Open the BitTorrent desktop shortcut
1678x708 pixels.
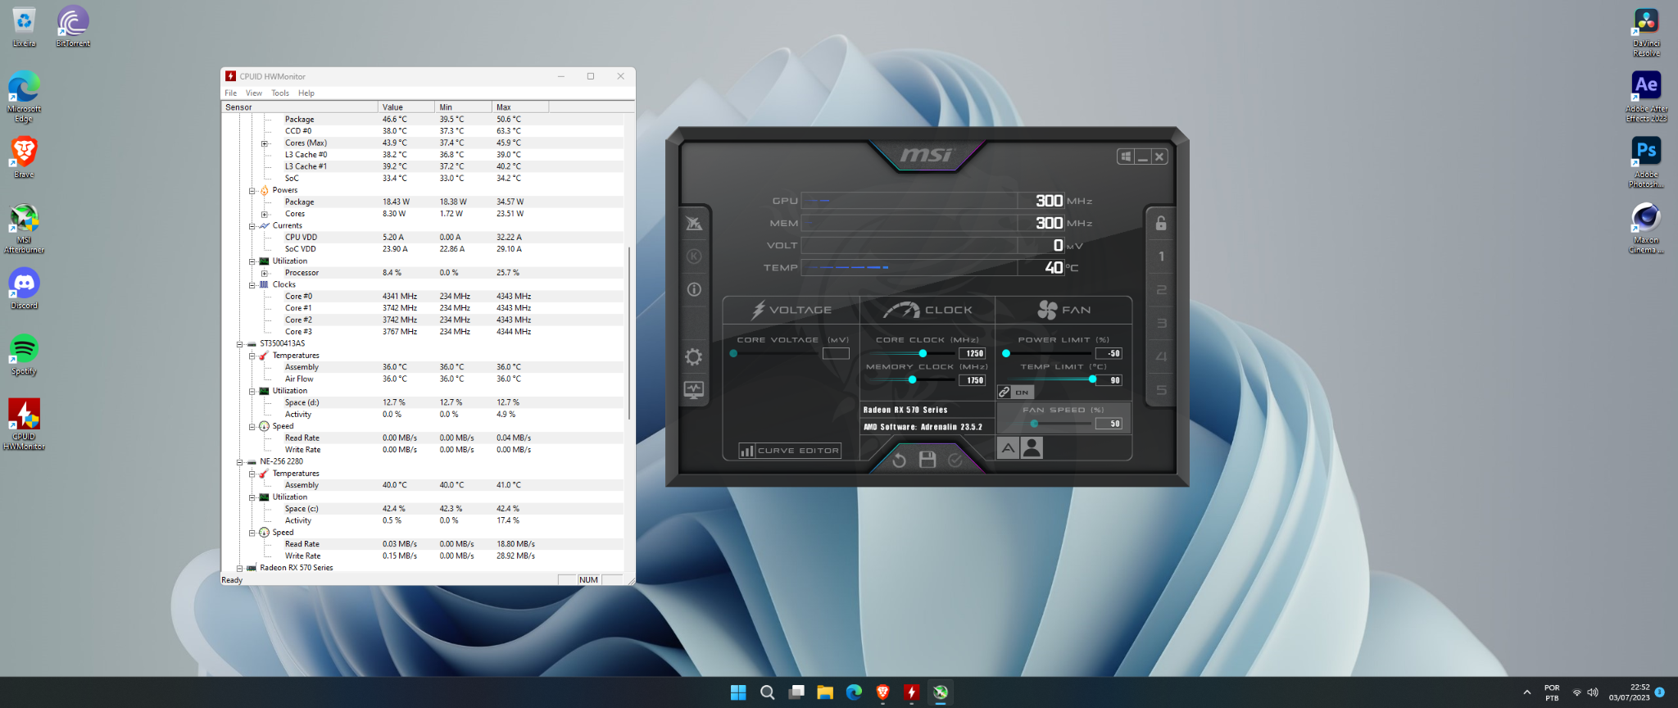(73, 26)
